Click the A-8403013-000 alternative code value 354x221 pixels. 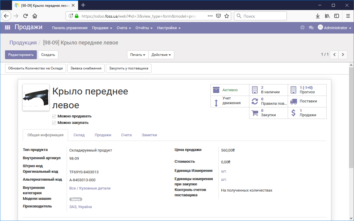click(x=82, y=180)
